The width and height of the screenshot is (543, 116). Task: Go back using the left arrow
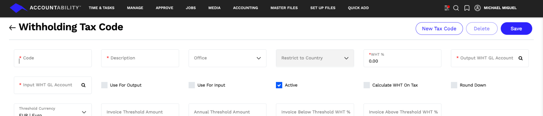tap(12, 28)
